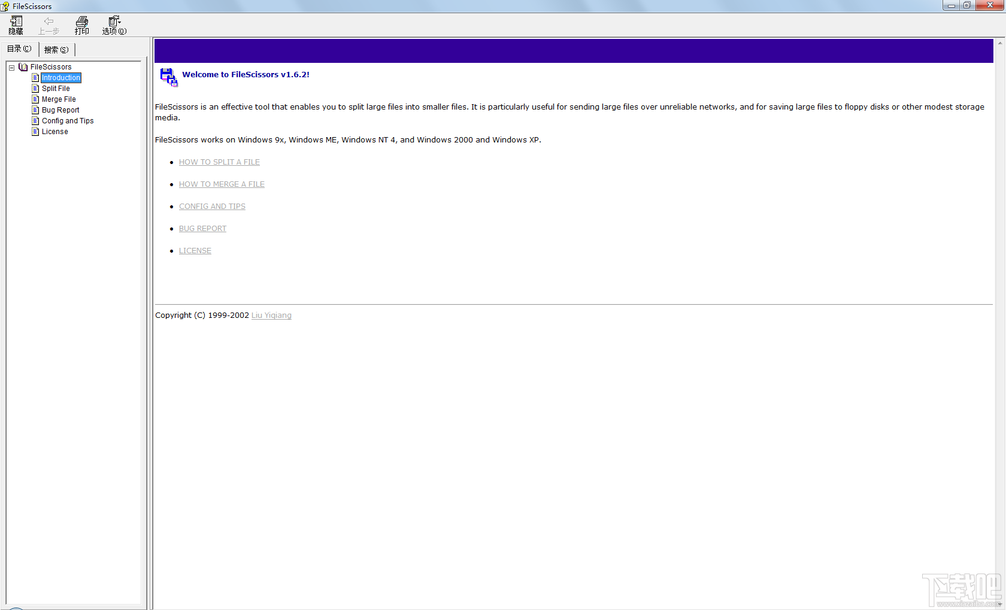Image resolution: width=1006 pixels, height=610 pixels.
Task: Click the scroll up arrow of the content pane
Action: (x=999, y=43)
